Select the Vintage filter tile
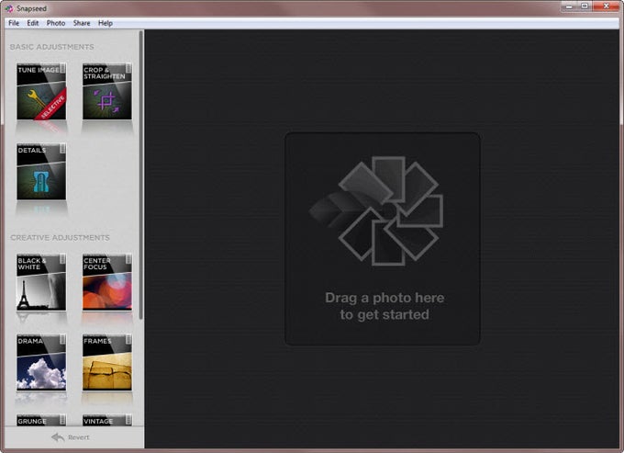Screen dimensions: 624x453 pos(107,420)
